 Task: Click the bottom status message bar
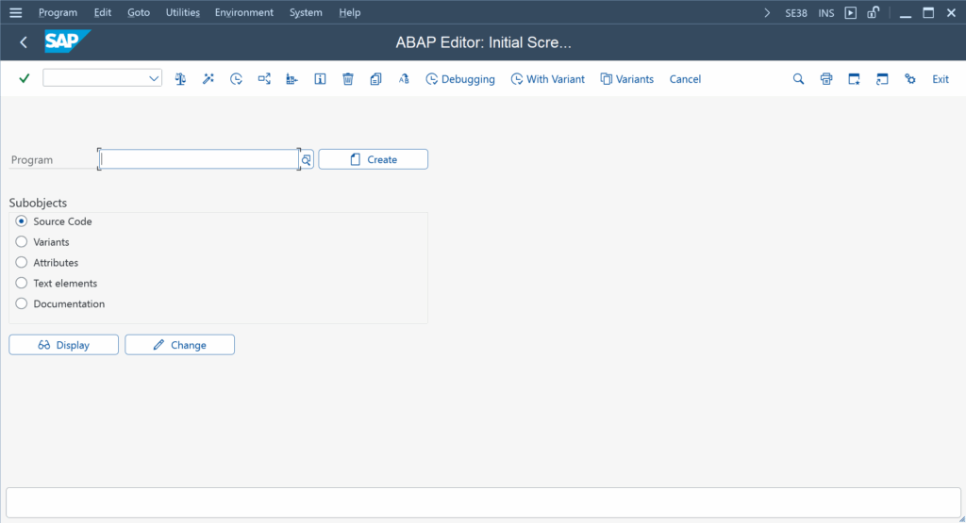point(483,502)
